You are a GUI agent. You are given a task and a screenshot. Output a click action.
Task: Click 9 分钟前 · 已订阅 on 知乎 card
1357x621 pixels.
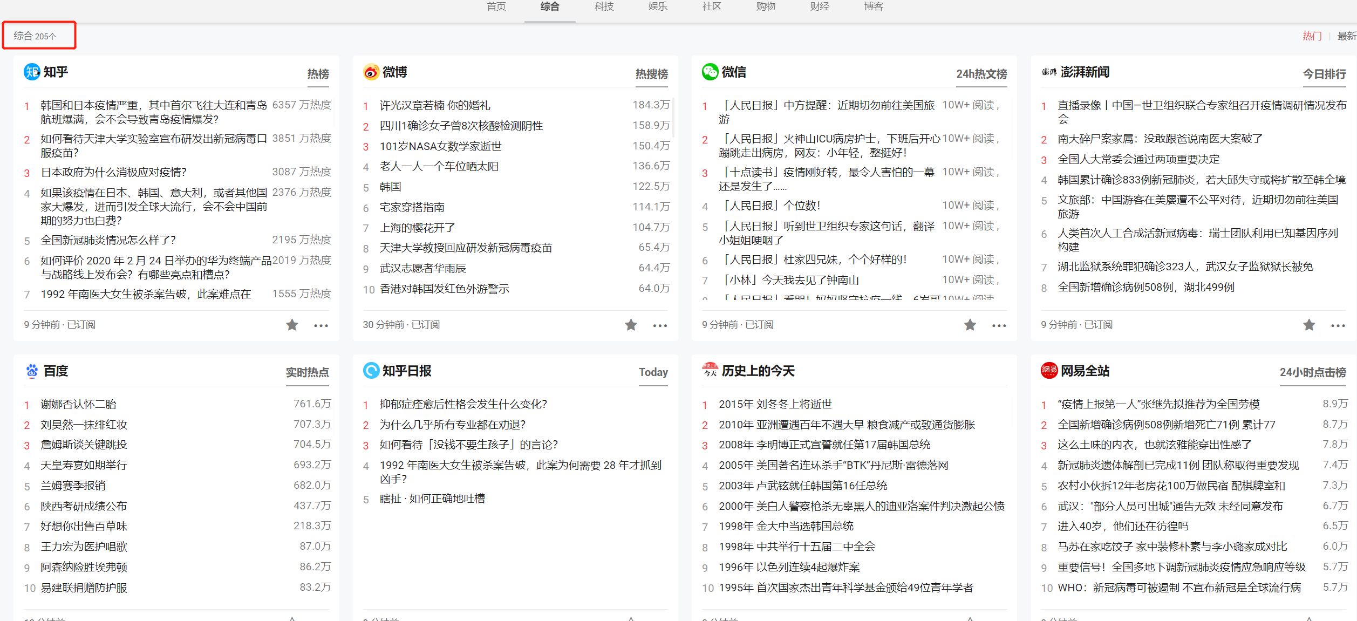(59, 324)
